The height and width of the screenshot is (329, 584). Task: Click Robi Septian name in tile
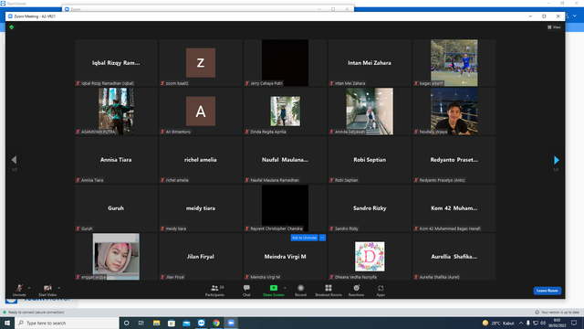(x=370, y=160)
